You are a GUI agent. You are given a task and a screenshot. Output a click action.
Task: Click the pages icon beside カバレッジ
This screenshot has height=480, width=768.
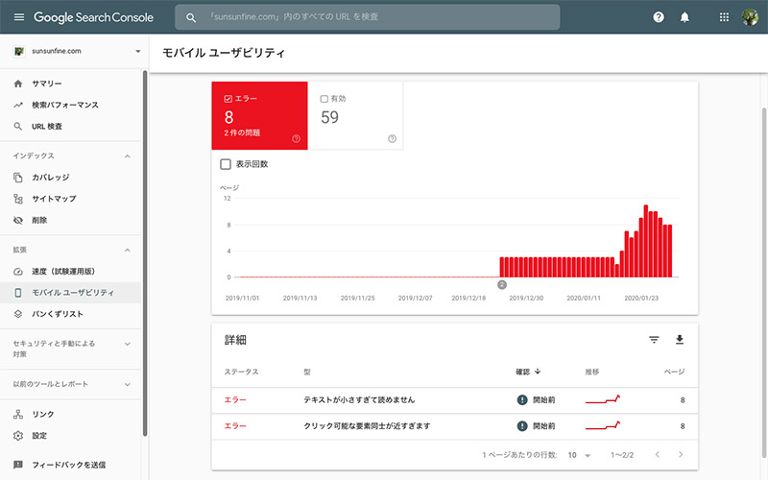(x=18, y=178)
